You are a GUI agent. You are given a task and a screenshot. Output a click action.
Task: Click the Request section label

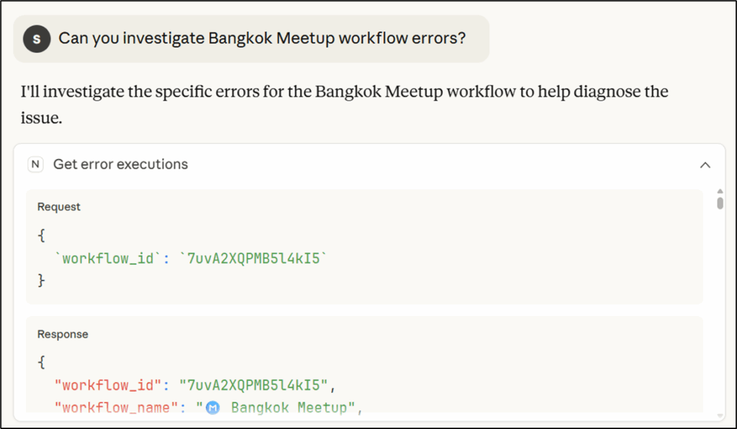point(59,207)
